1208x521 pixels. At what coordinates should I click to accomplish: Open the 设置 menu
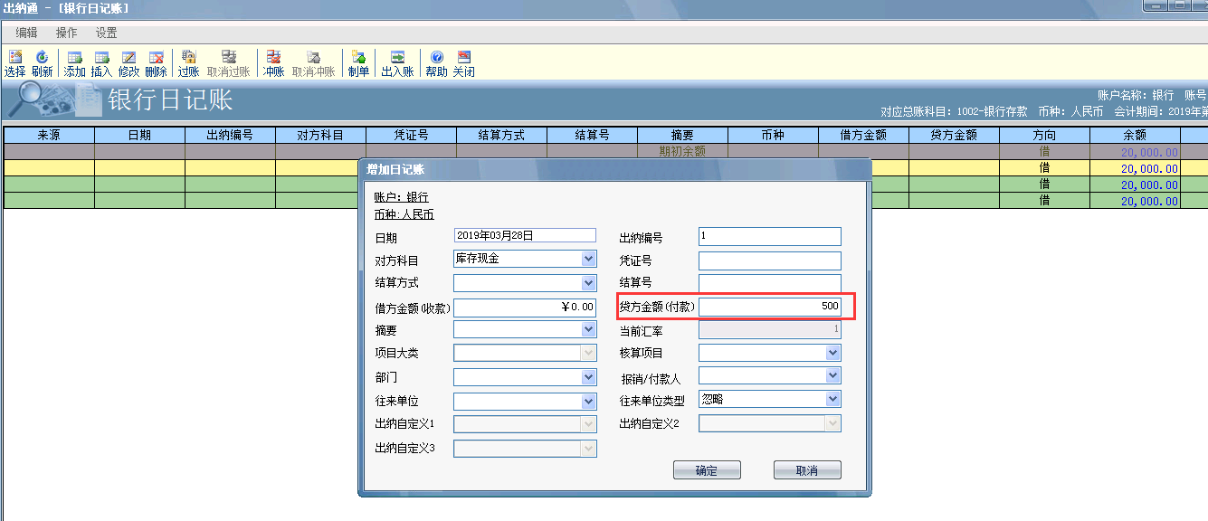[107, 33]
